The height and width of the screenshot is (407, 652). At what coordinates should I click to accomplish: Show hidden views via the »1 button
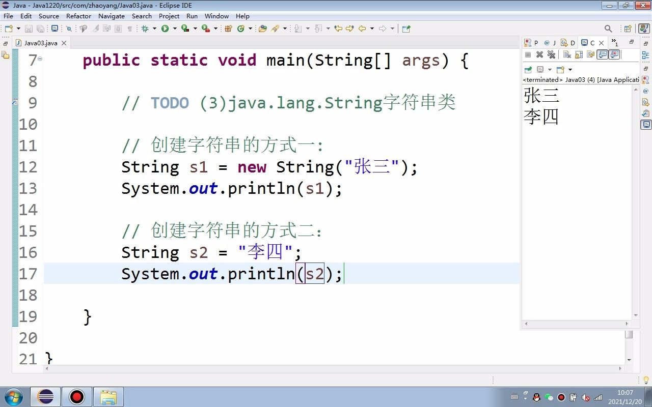click(614, 43)
